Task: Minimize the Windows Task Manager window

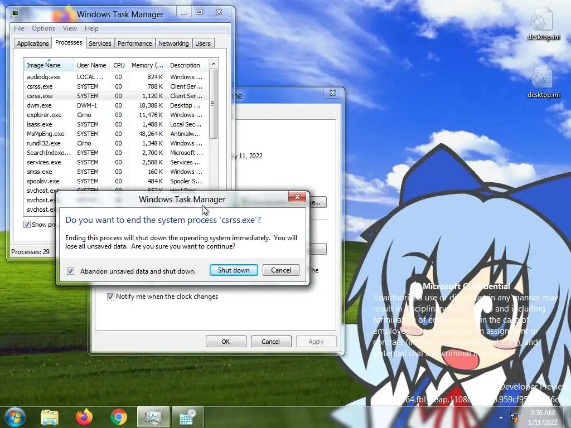Action: [184, 12]
